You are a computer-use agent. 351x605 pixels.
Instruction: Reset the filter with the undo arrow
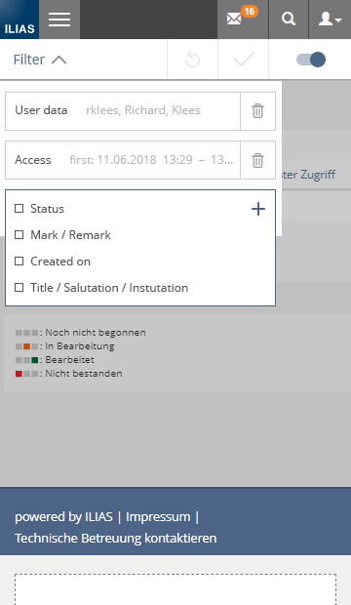click(x=192, y=60)
